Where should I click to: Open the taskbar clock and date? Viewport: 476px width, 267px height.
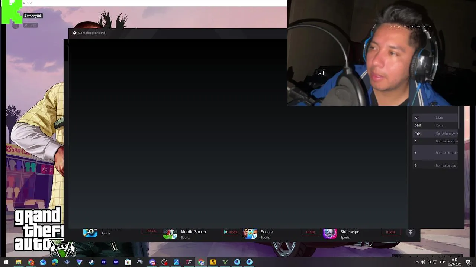click(455, 262)
